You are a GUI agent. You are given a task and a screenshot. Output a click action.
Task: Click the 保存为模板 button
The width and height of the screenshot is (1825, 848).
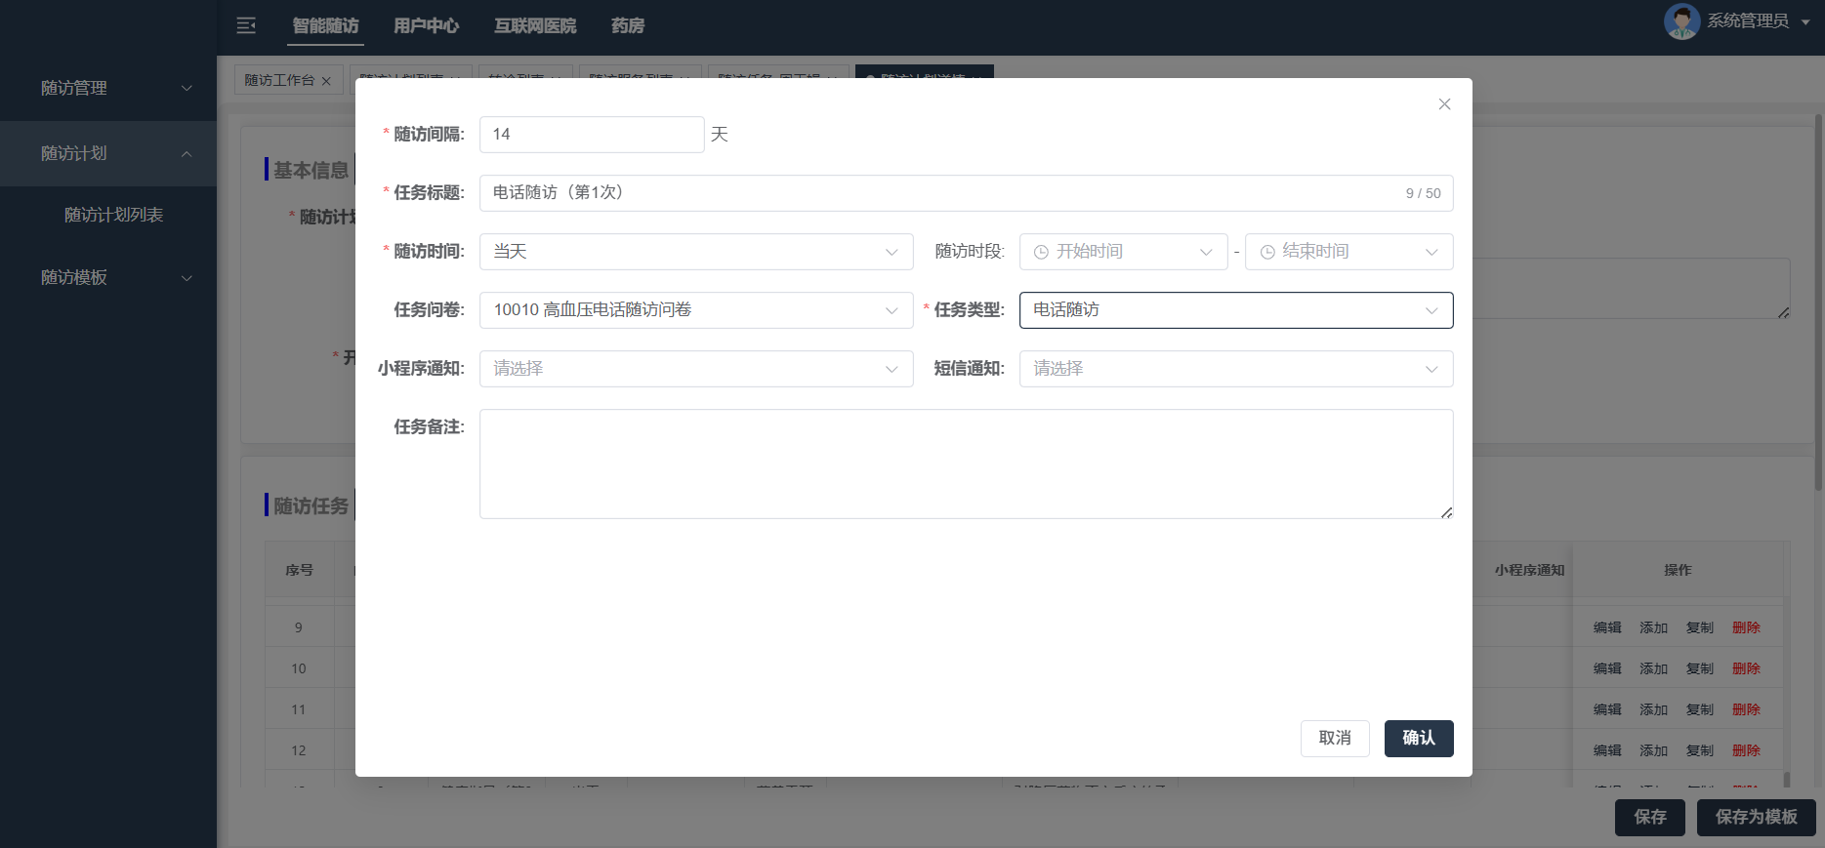click(x=1756, y=818)
